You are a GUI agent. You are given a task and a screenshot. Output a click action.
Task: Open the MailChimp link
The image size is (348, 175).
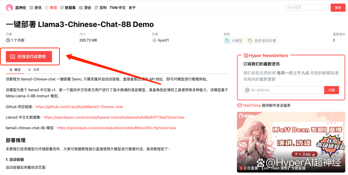point(252,106)
